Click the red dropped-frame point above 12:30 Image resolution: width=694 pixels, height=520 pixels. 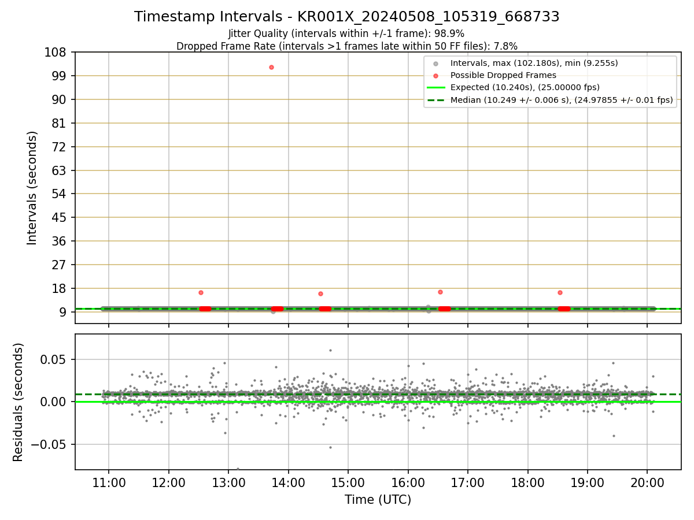click(x=201, y=292)
